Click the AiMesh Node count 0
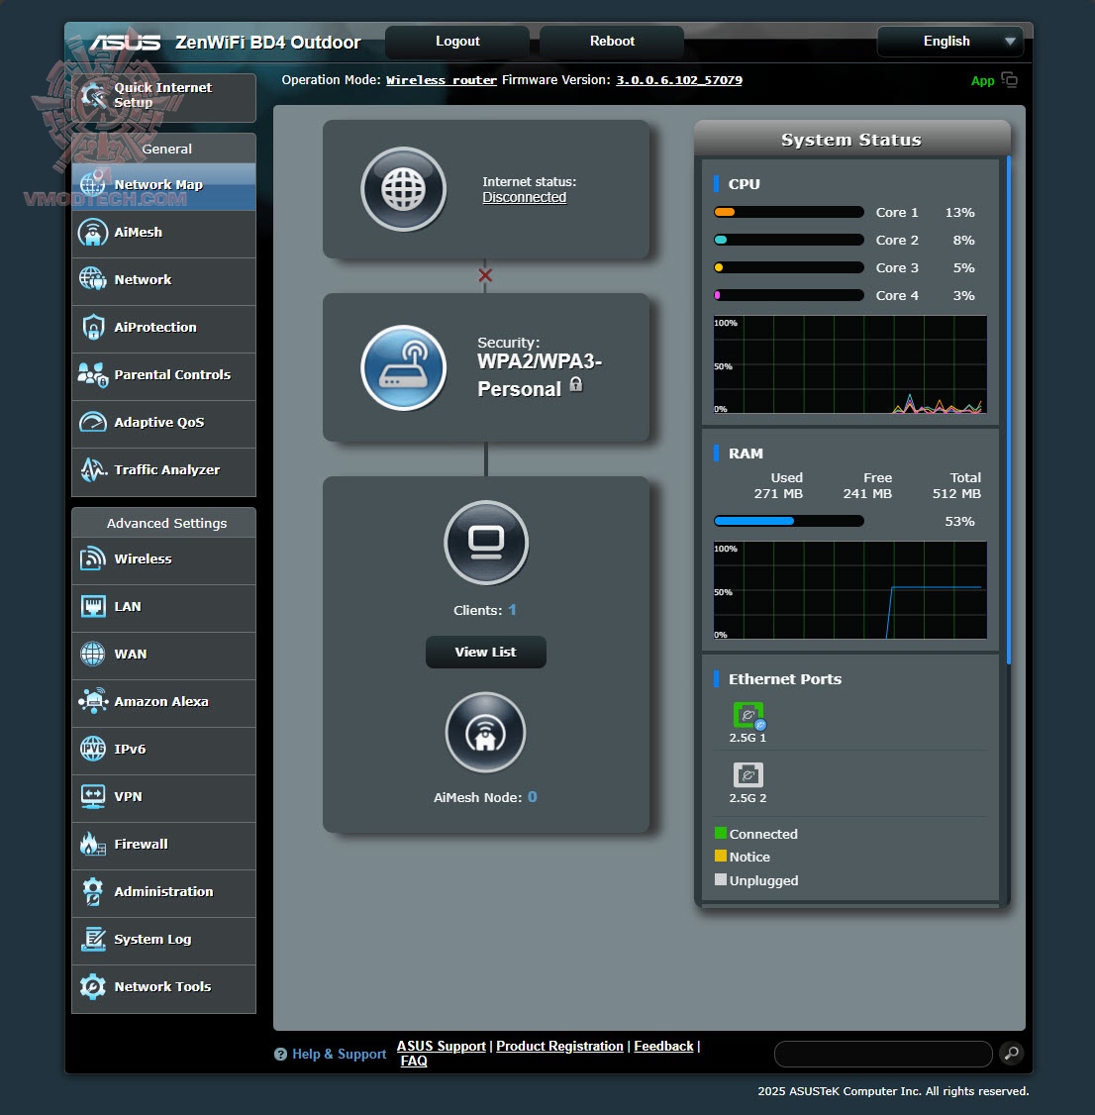1095x1115 pixels. pos(532,797)
